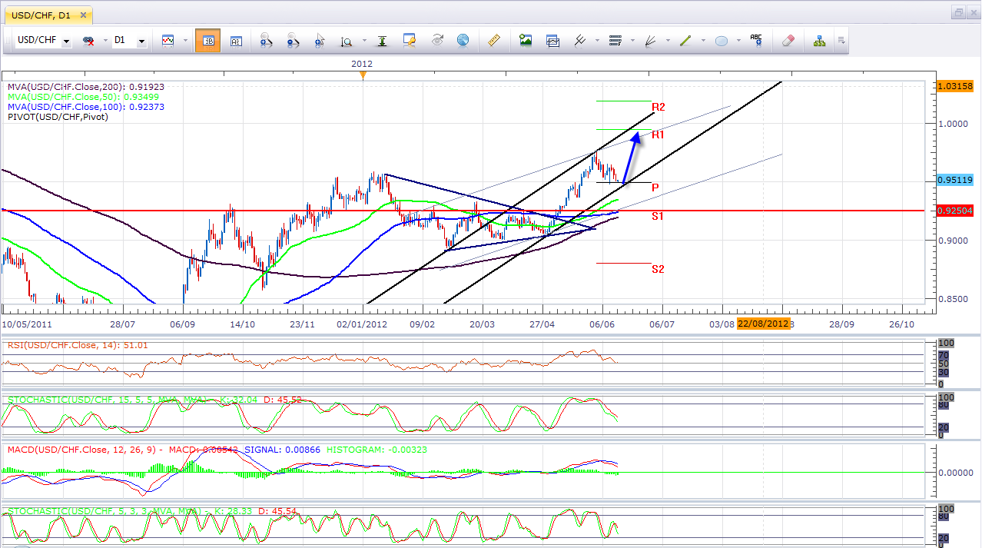Click the orange 0.92504 price tag
This screenshot has height=548, width=982.
[956, 210]
